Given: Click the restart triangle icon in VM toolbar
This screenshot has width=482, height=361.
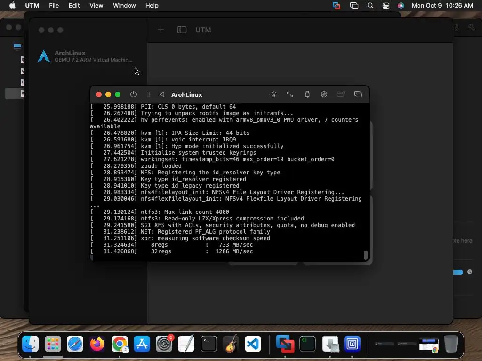Looking at the screenshot, I should tap(162, 94).
